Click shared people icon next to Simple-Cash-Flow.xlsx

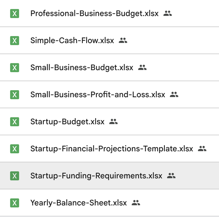[x=123, y=40]
